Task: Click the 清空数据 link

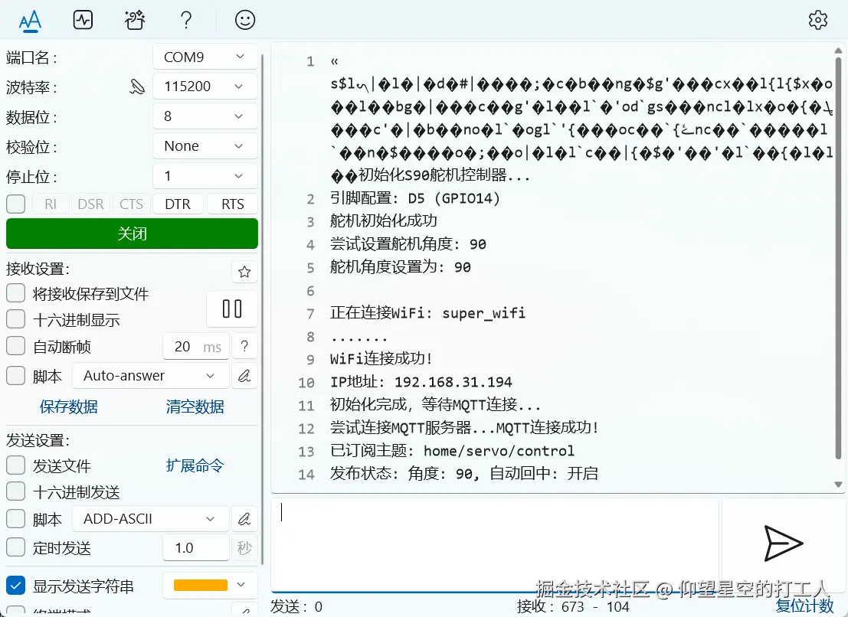Action: coord(195,406)
